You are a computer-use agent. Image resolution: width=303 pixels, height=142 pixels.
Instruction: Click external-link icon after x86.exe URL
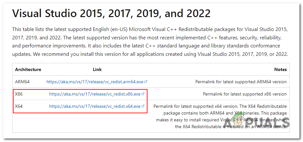143,94
